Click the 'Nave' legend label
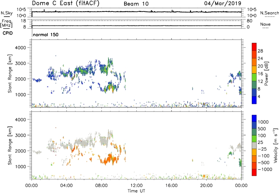Screen dimensions: 279x193 (265, 24)
